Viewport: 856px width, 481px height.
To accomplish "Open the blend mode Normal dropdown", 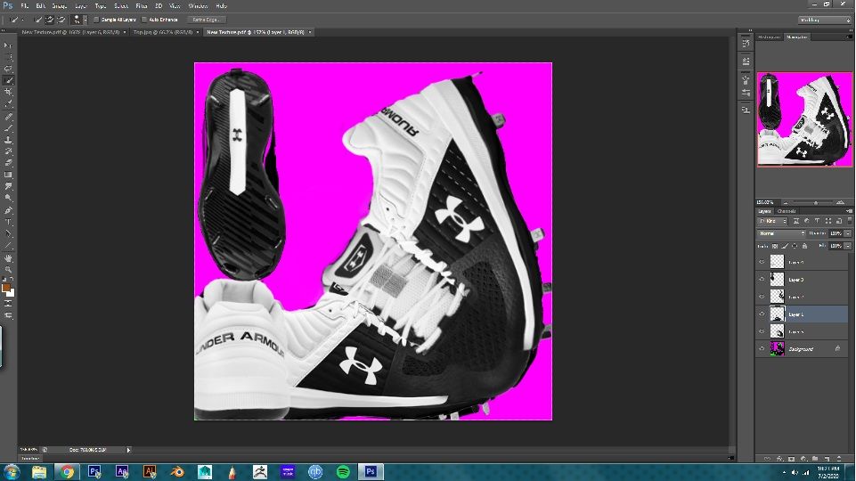I will click(781, 233).
